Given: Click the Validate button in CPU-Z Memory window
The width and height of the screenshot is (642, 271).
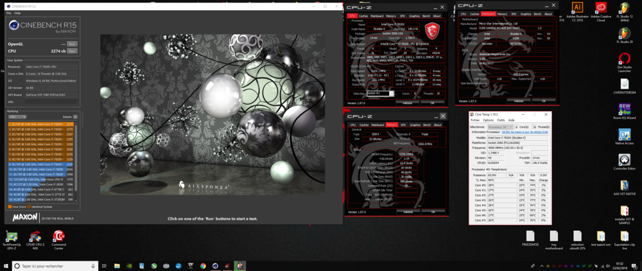Looking at the screenshot, I should click(406, 211).
